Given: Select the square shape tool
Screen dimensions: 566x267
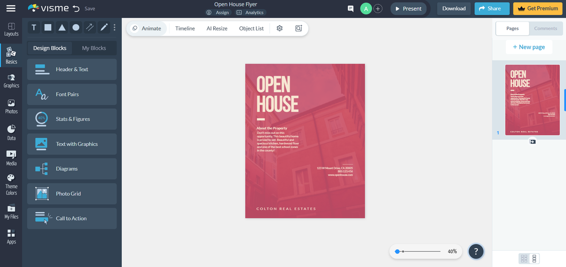Looking at the screenshot, I should pyautogui.click(x=48, y=27).
